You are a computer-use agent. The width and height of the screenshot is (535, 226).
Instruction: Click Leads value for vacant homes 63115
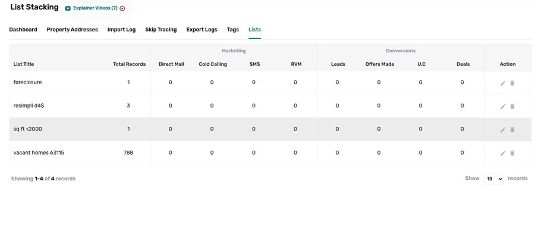pos(337,152)
